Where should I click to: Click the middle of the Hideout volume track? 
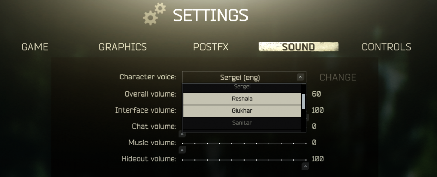click(x=244, y=160)
